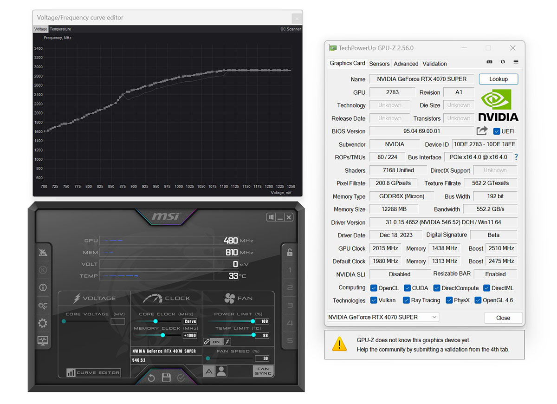Click the Temp Limit slider handle

pyautogui.click(x=254, y=335)
